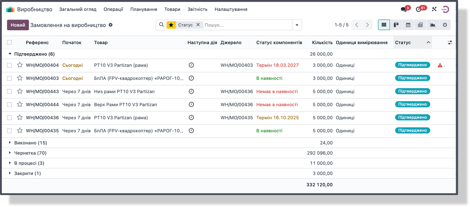Select all records via header checkbox
This screenshot has width=470, height=207.
[x=9, y=42]
